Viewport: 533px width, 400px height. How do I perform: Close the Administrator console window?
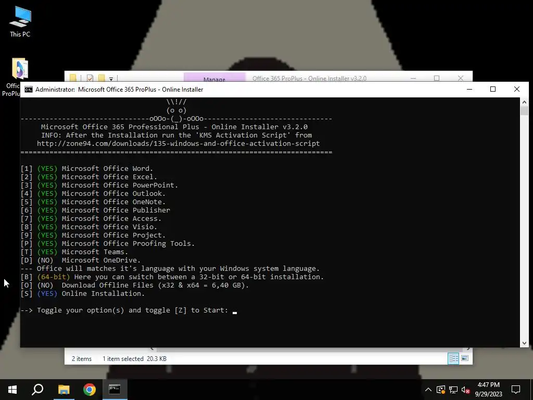click(x=517, y=89)
